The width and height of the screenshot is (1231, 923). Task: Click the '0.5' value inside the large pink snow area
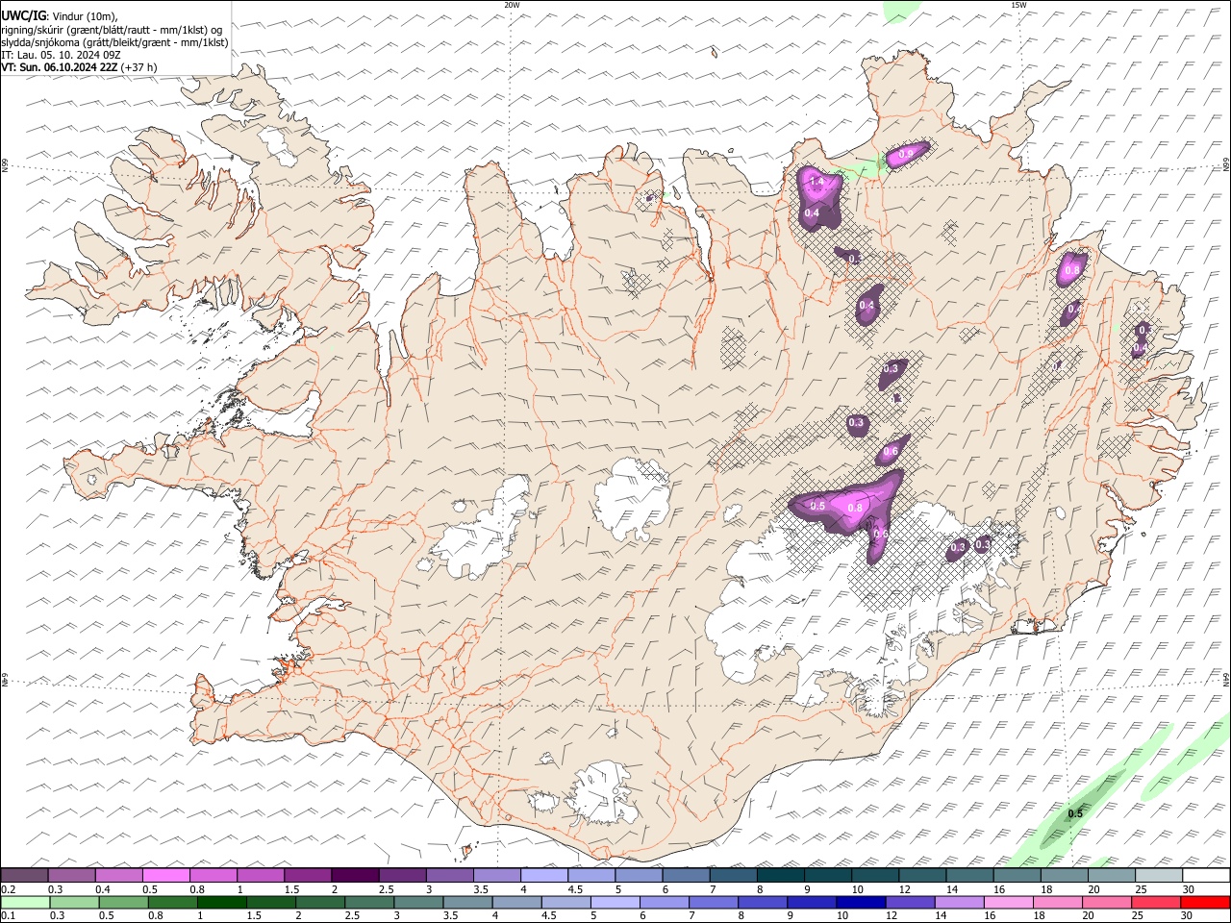pos(818,506)
